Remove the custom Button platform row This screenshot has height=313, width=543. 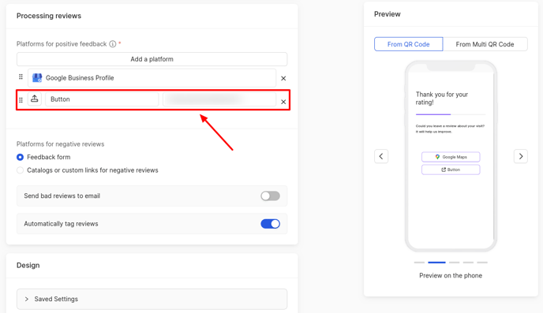tap(283, 102)
